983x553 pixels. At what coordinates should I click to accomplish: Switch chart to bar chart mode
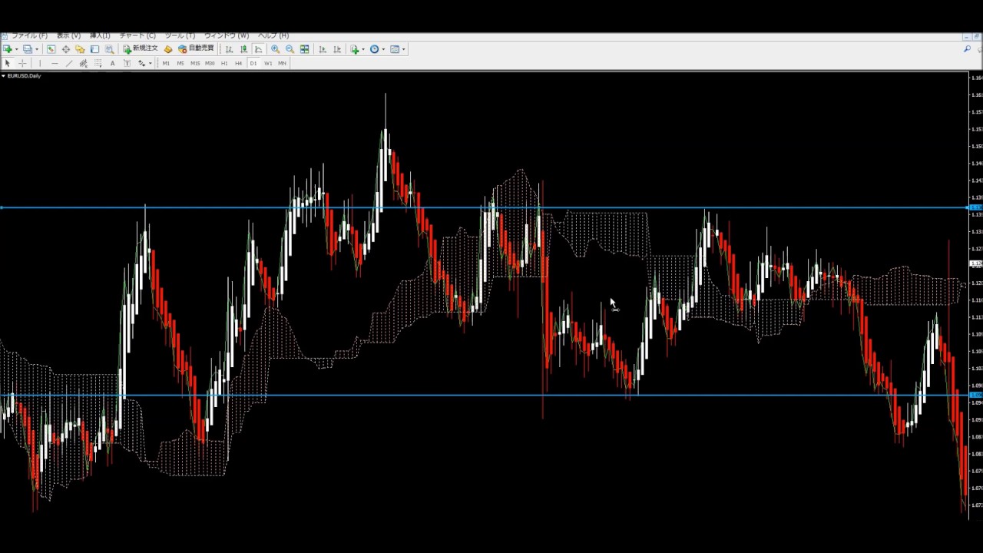(229, 49)
